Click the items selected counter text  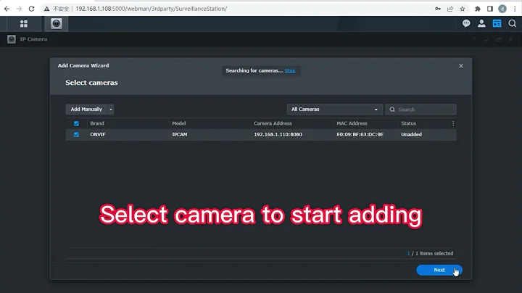pyautogui.click(x=430, y=253)
